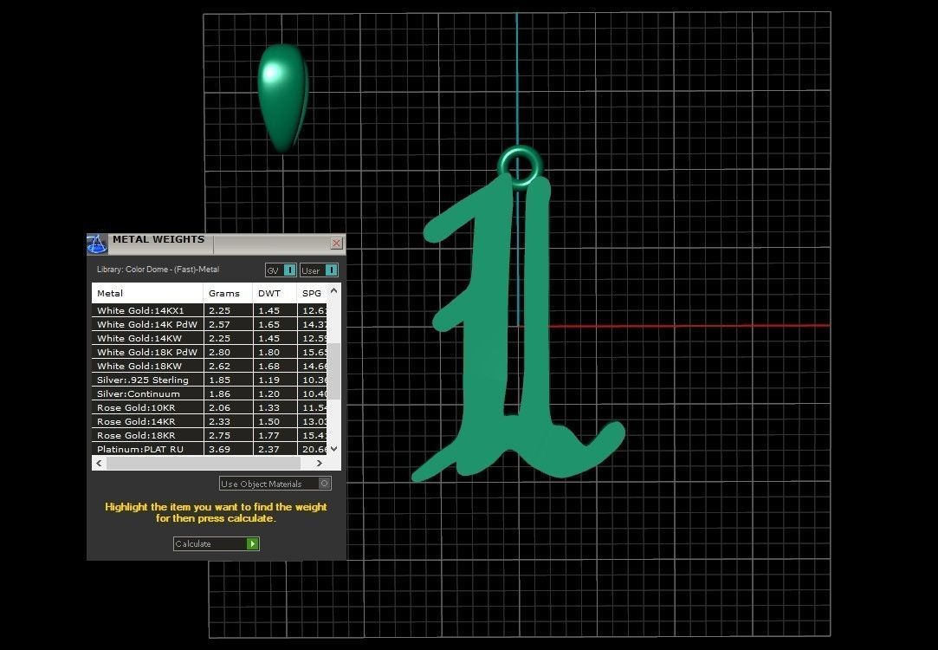938x650 pixels.
Task: Click the metal list scroll-up arrow
Action: pos(333,291)
